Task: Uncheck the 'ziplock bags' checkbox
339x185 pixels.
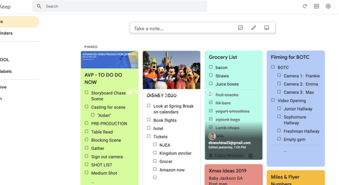Action: click(x=211, y=119)
